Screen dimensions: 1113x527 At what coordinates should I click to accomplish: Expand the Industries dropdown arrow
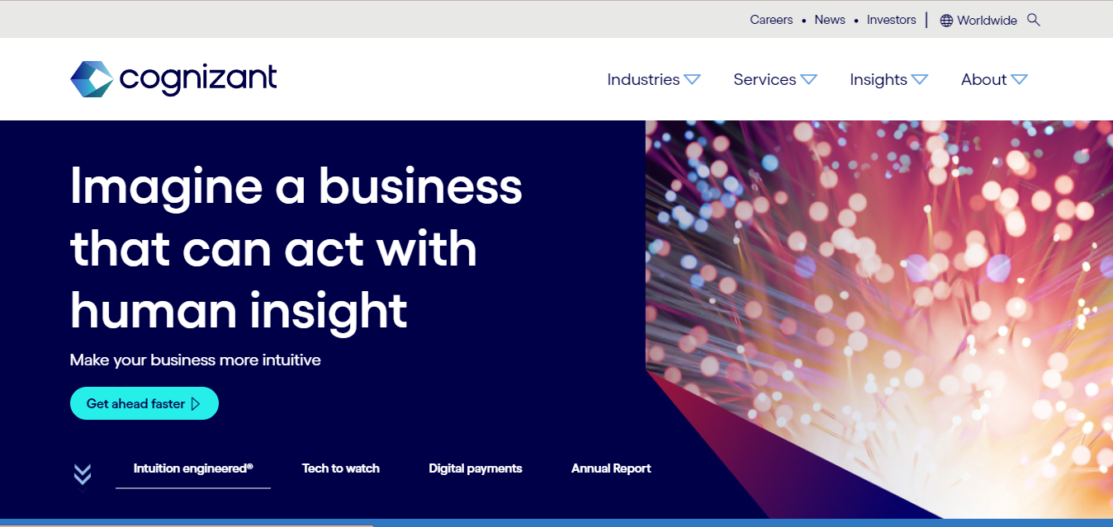tap(692, 80)
